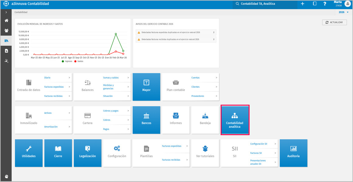Open the Ver tutoriales tile
Viewport: 353px width, 182px height.
click(x=205, y=153)
